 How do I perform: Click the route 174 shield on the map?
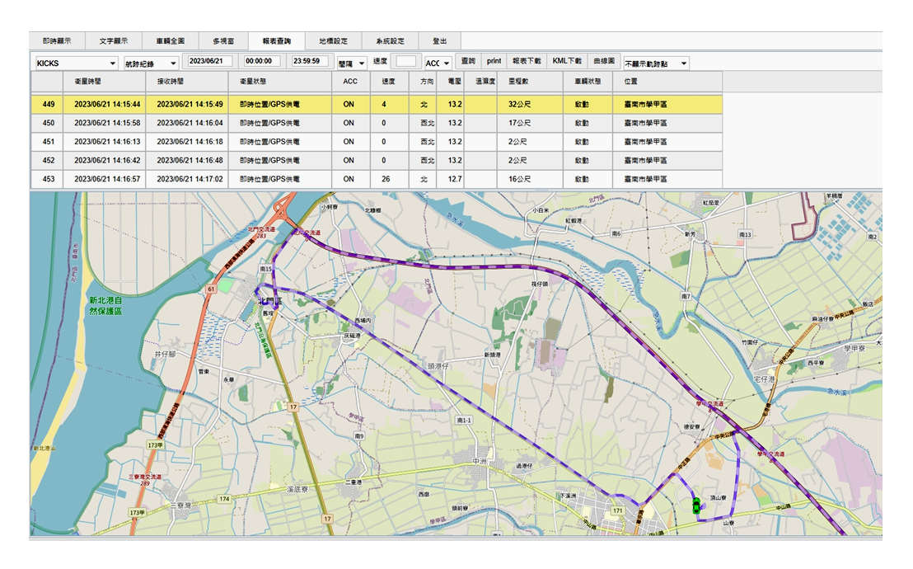[224, 499]
